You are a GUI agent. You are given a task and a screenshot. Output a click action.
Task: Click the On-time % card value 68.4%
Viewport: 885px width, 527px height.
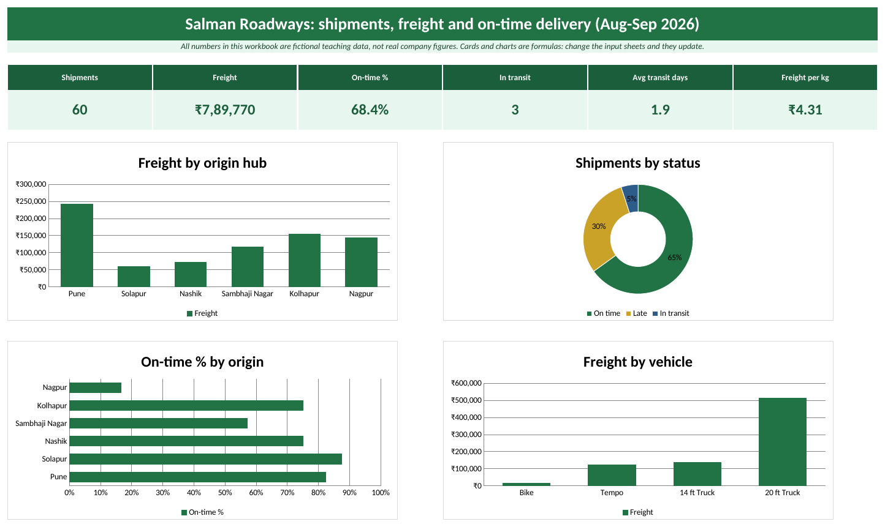pyautogui.click(x=370, y=110)
